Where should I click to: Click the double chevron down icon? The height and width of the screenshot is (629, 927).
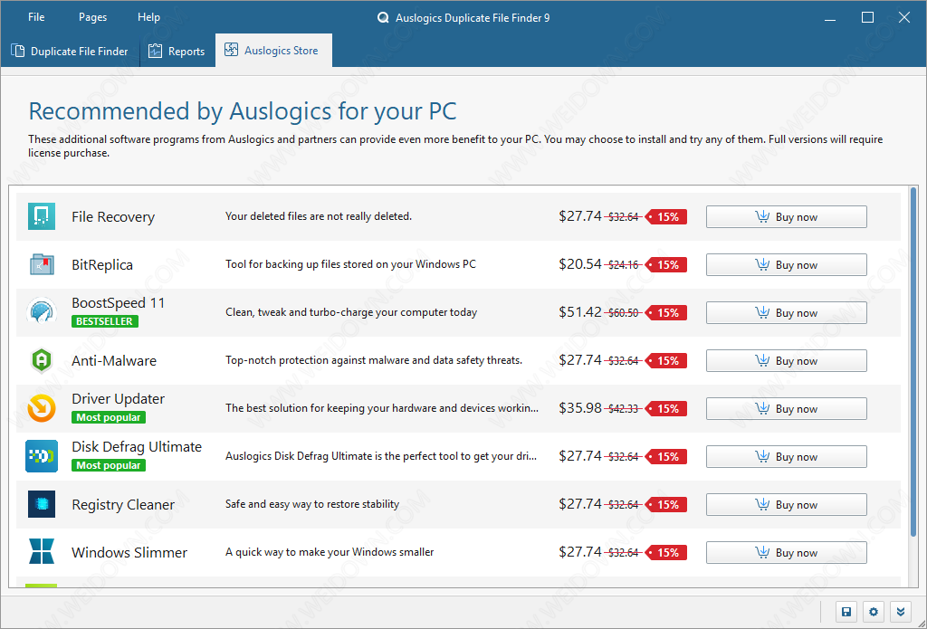pyautogui.click(x=901, y=612)
